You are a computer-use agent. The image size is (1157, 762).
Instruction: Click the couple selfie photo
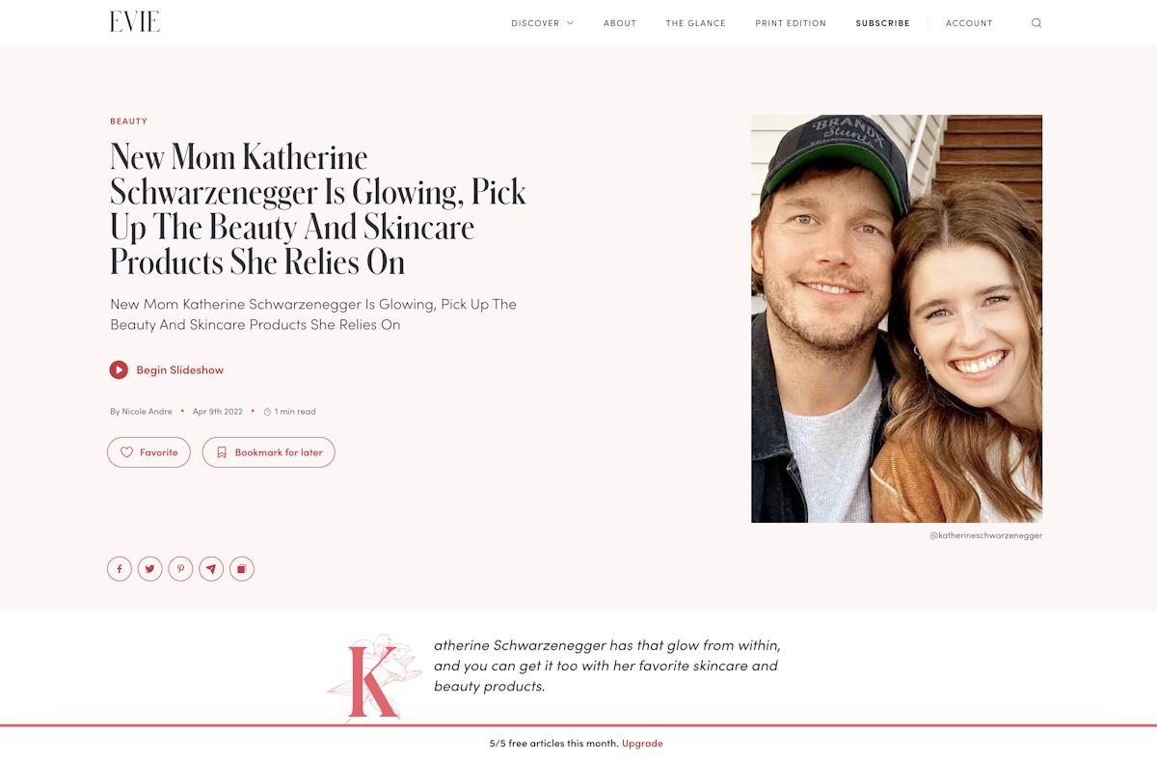tap(897, 319)
